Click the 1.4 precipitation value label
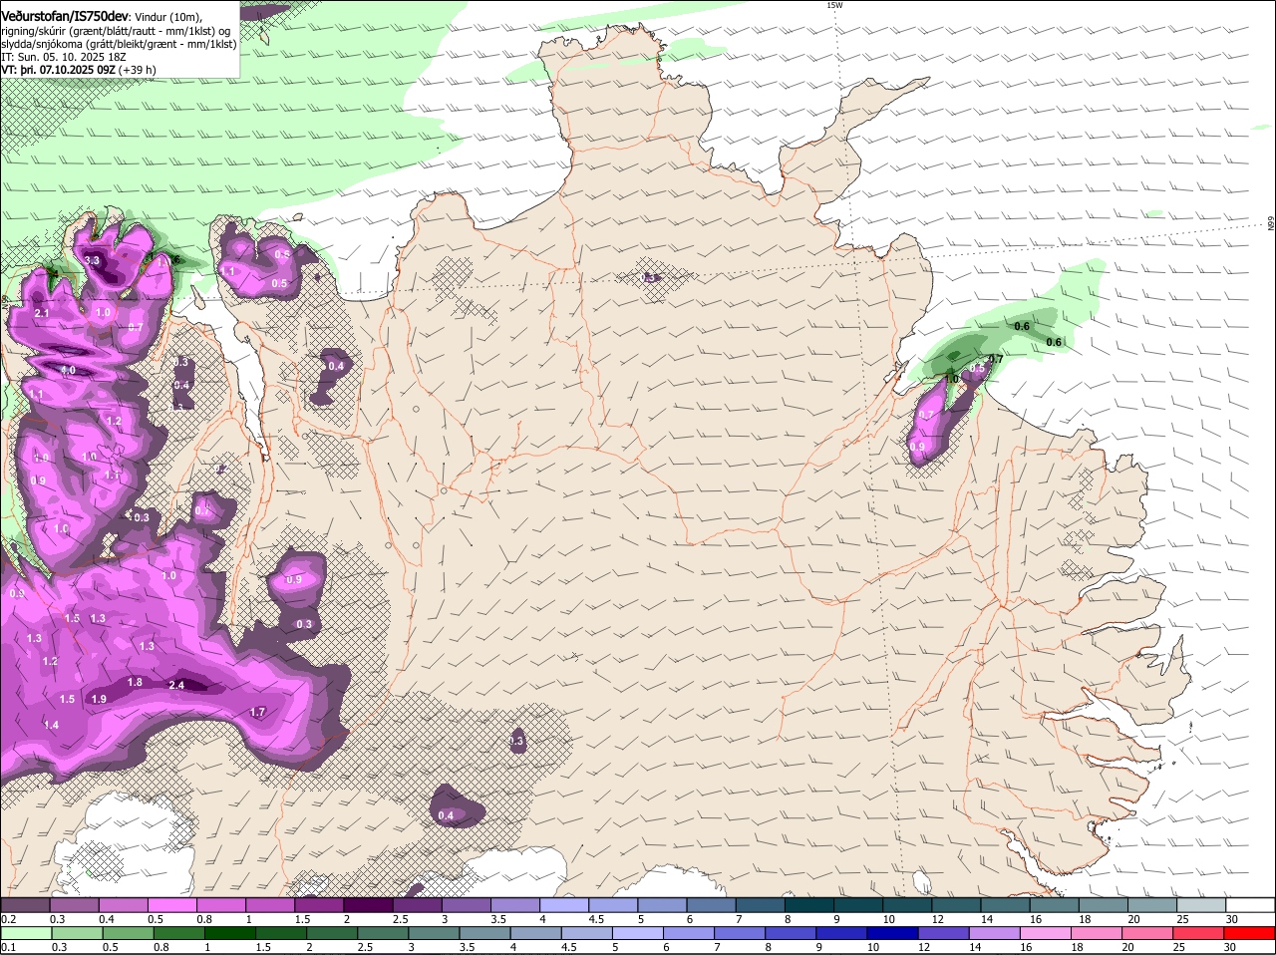The width and height of the screenshot is (1276, 955). 51,725
